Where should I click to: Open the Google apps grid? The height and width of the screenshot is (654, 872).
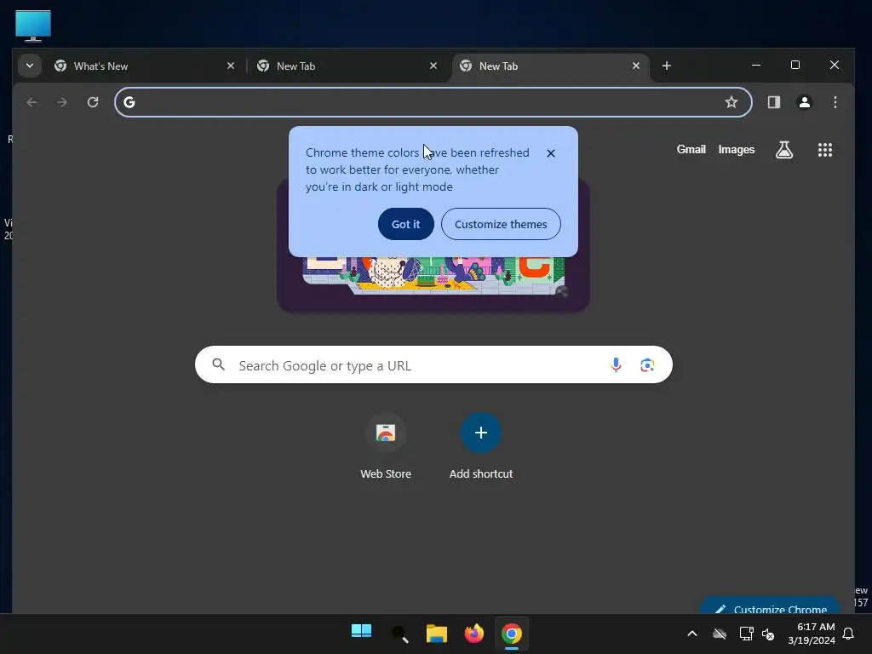pos(824,150)
